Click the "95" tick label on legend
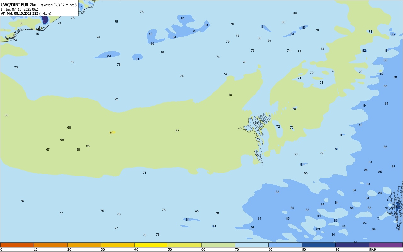The image size is (403, 252). pos(338,249)
